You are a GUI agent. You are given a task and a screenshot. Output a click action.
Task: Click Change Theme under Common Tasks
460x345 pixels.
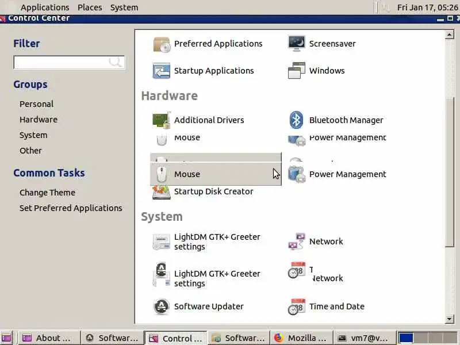tap(48, 193)
